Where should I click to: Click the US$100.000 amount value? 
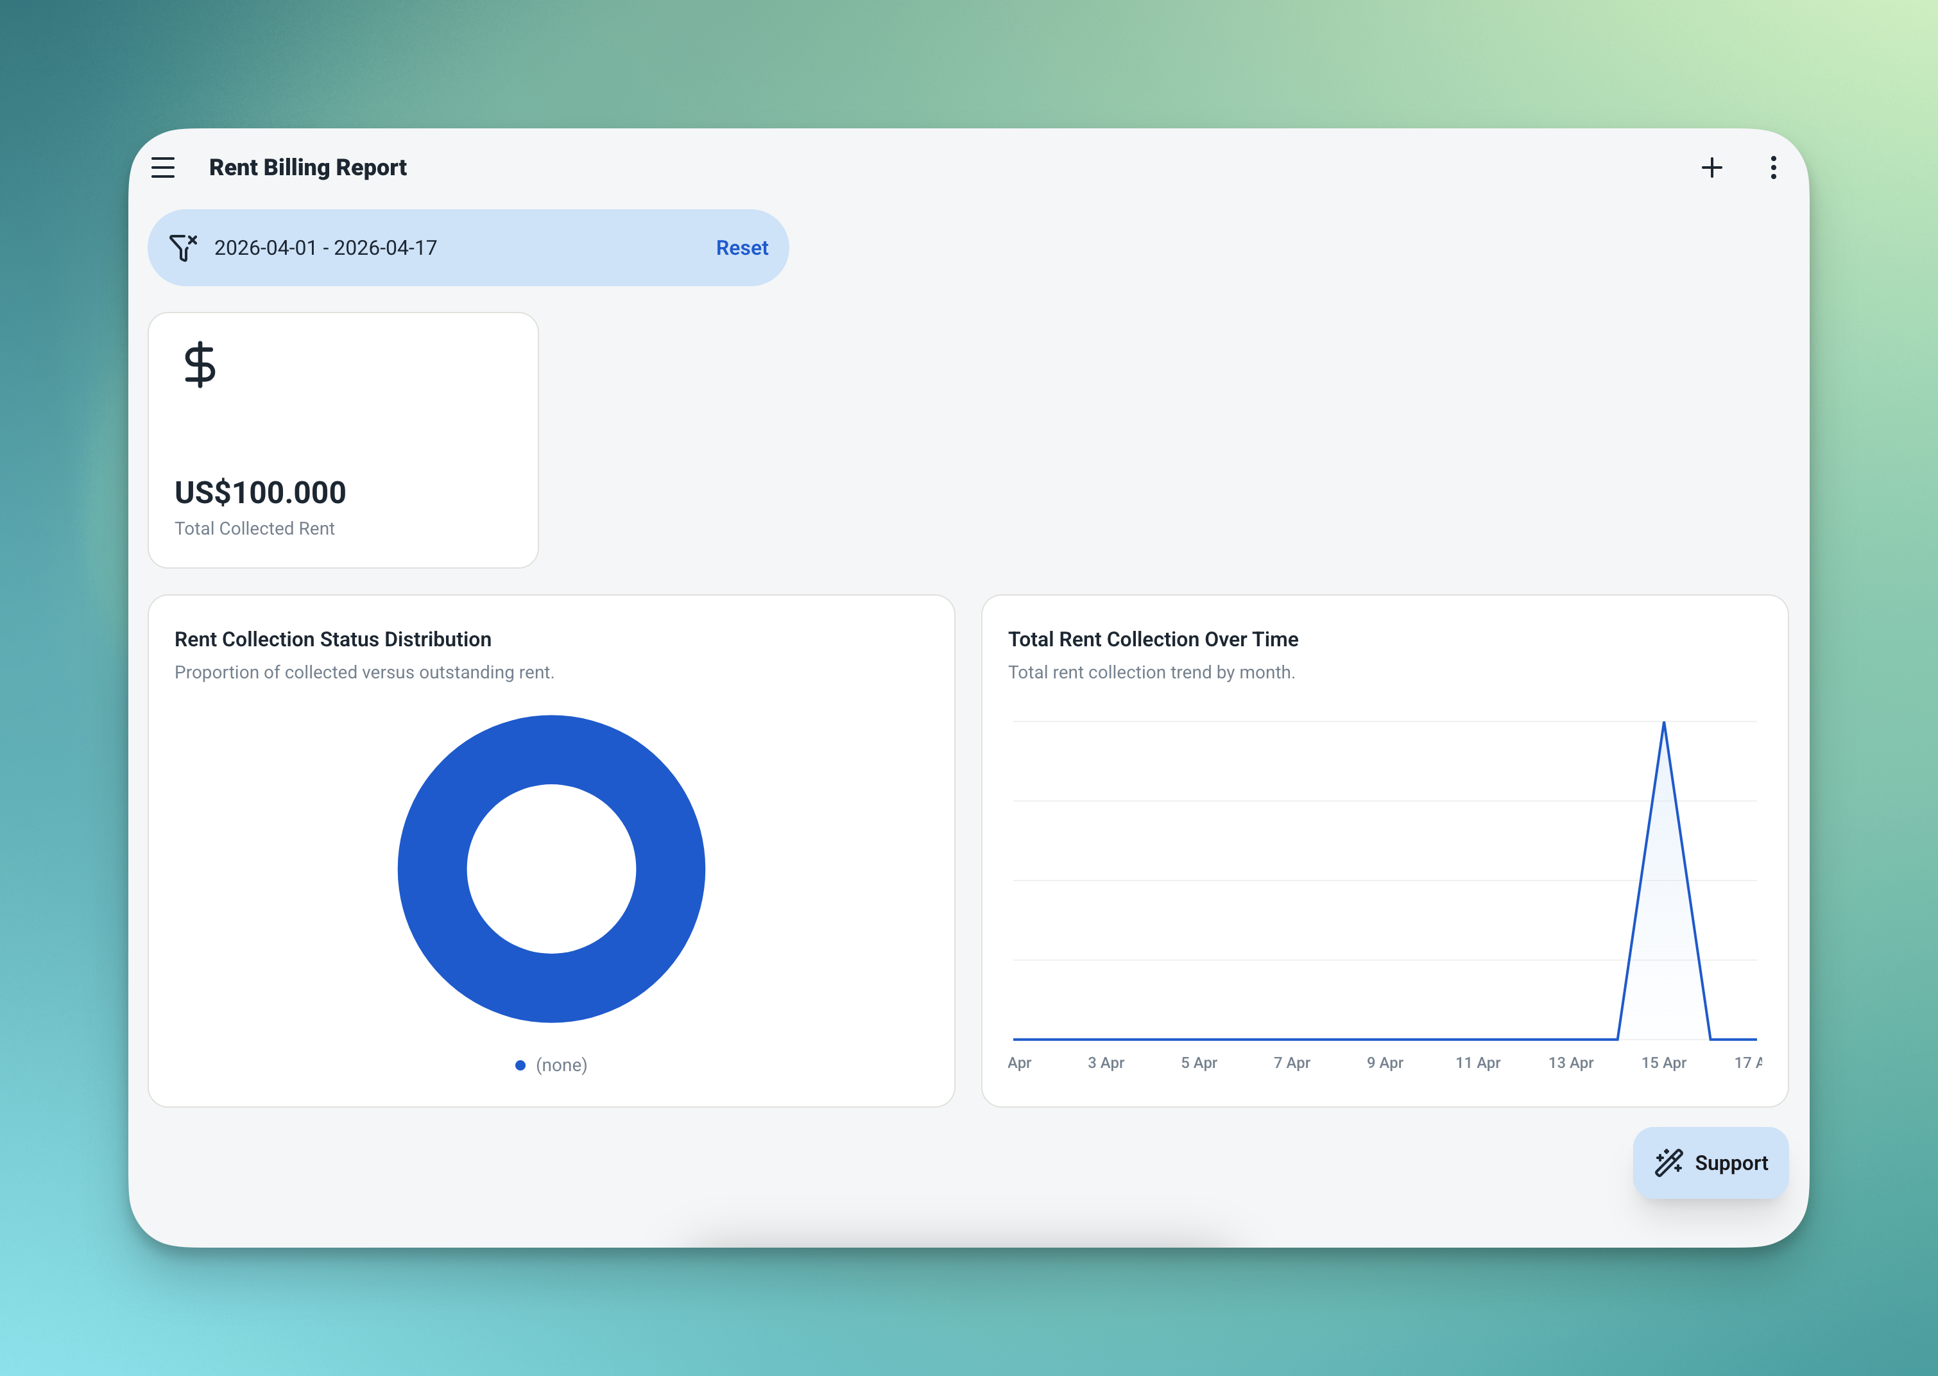260,492
